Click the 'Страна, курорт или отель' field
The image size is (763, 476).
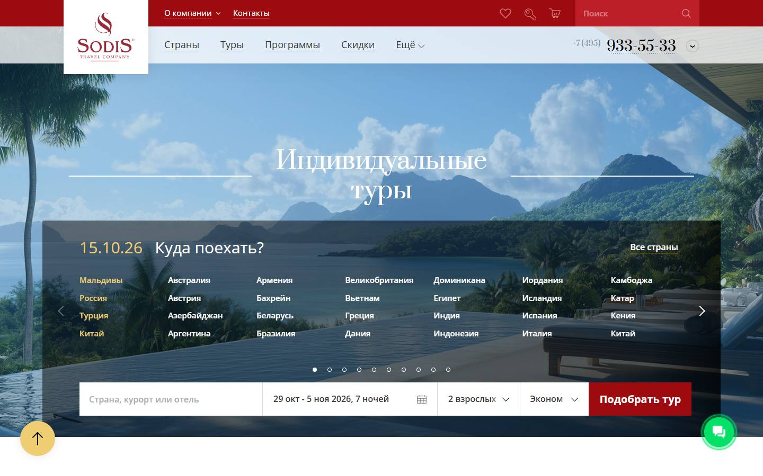(171, 399)
